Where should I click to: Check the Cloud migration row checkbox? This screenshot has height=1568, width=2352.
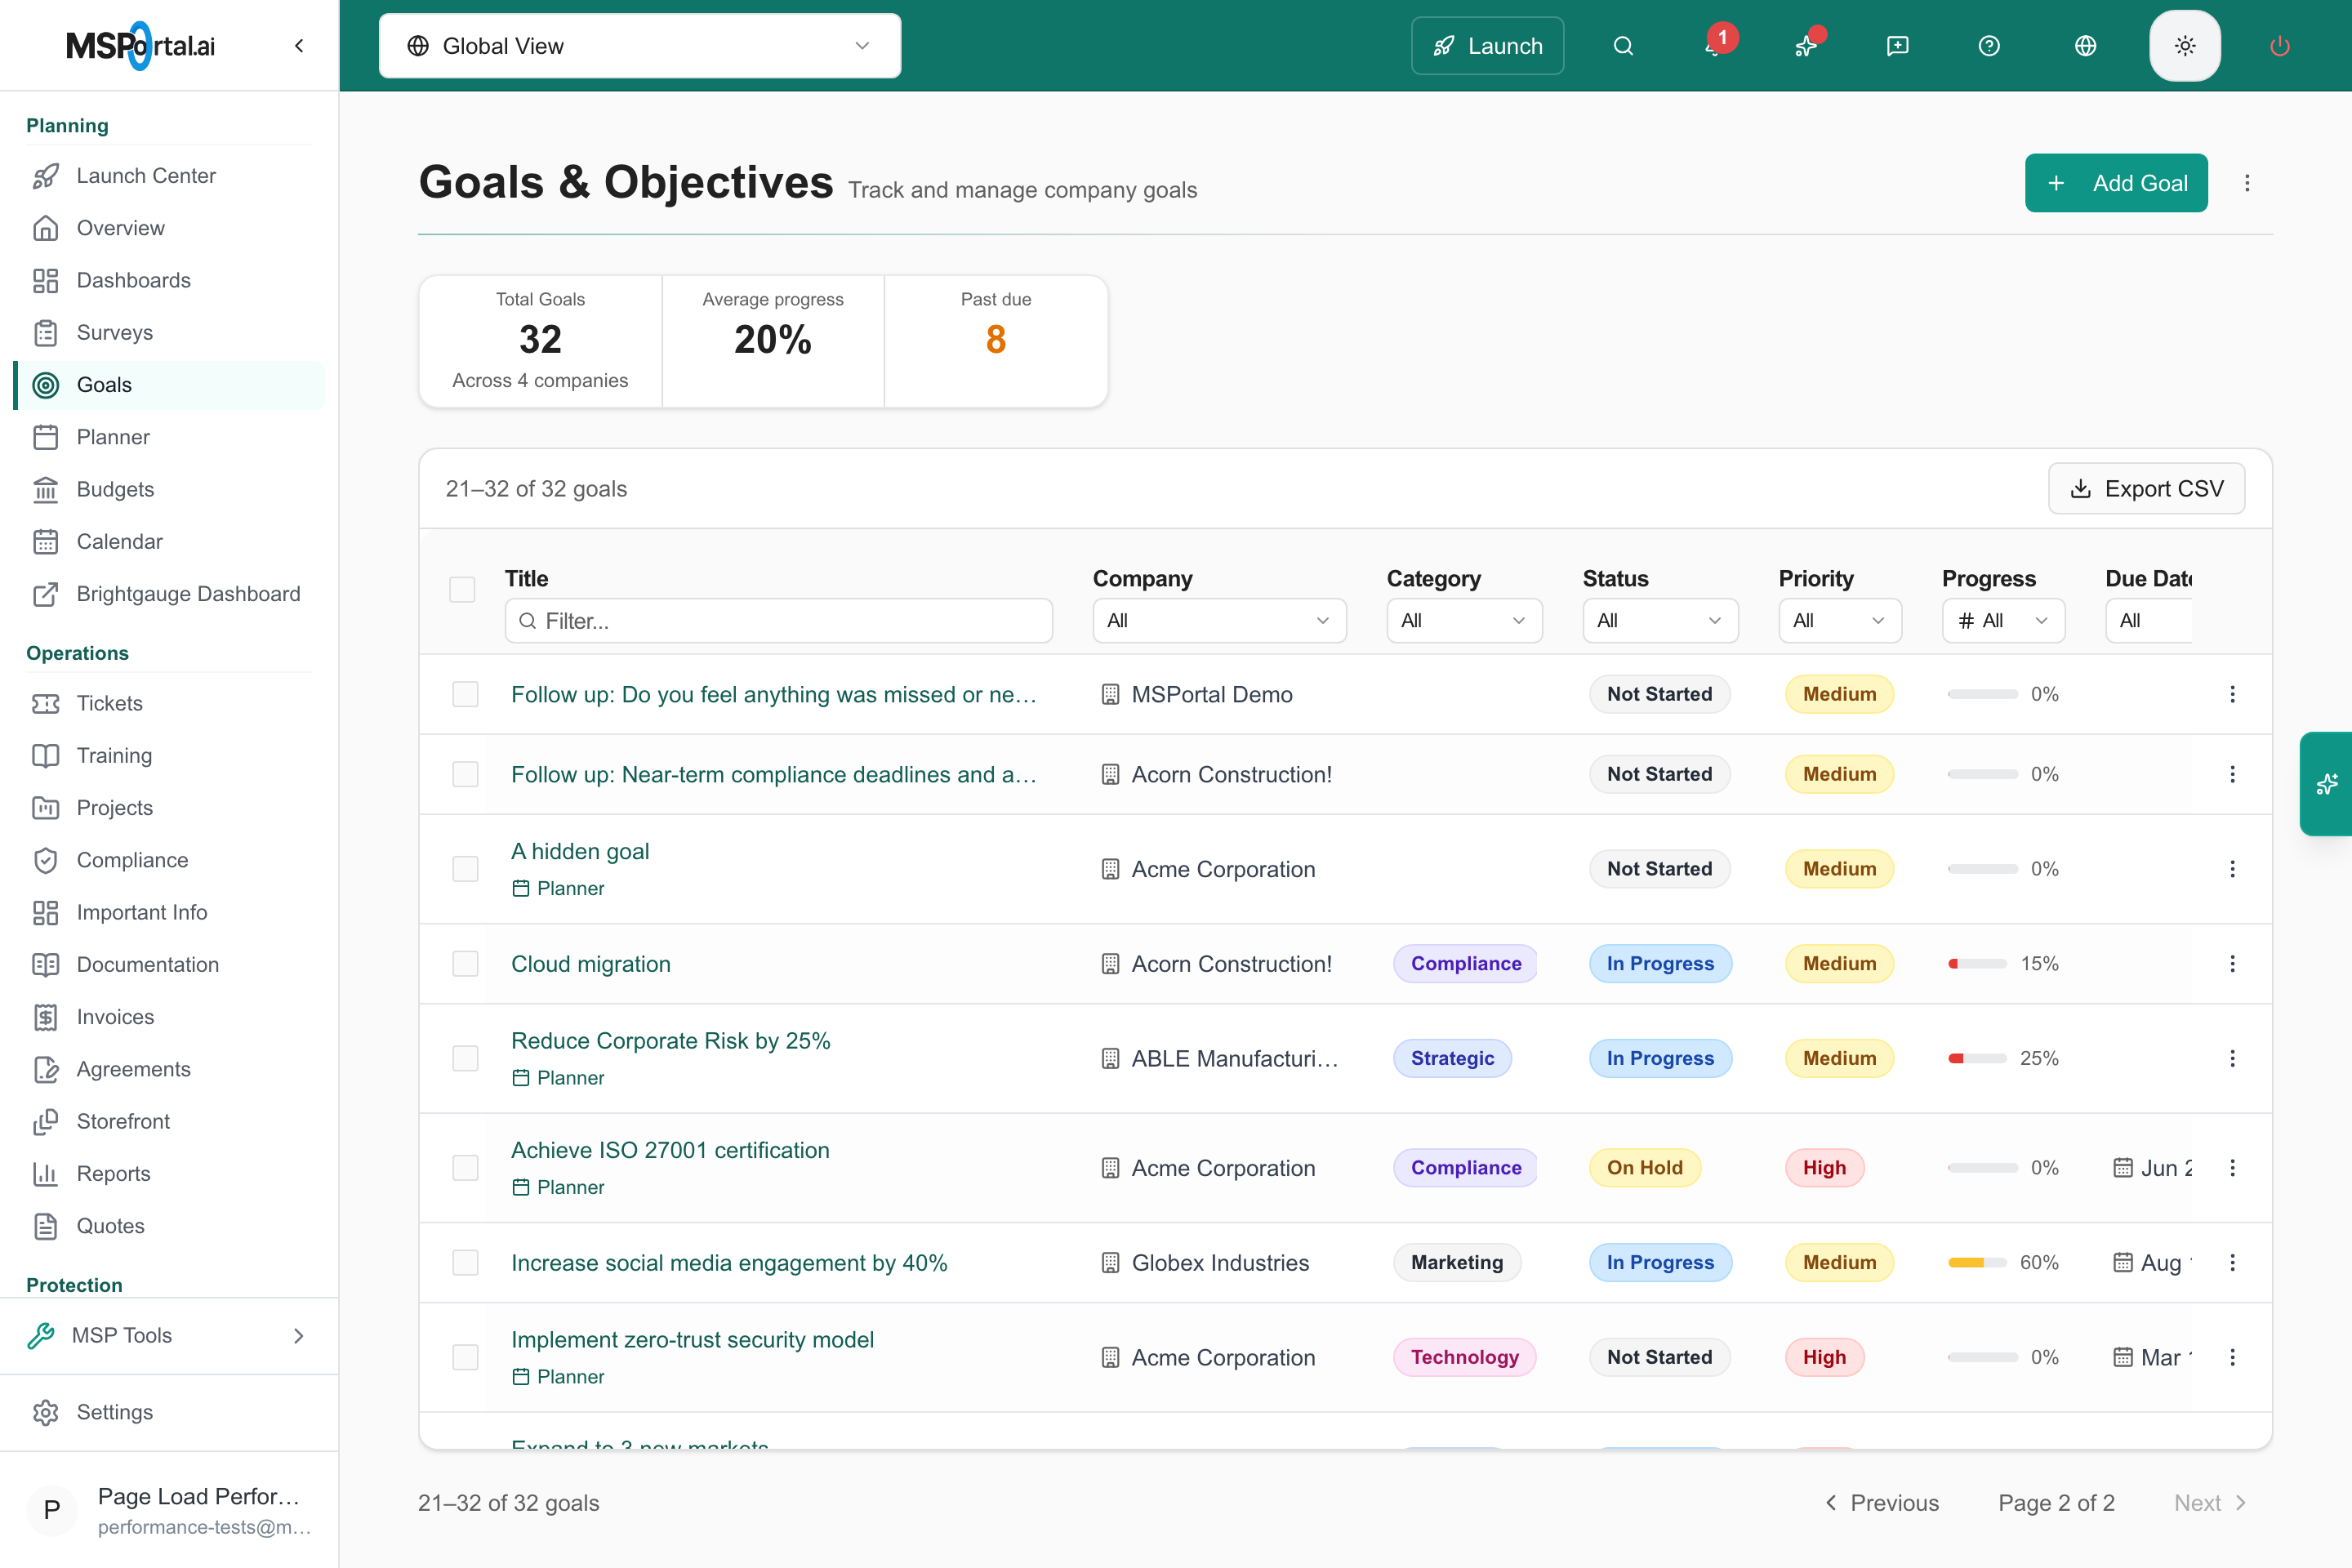465,963
